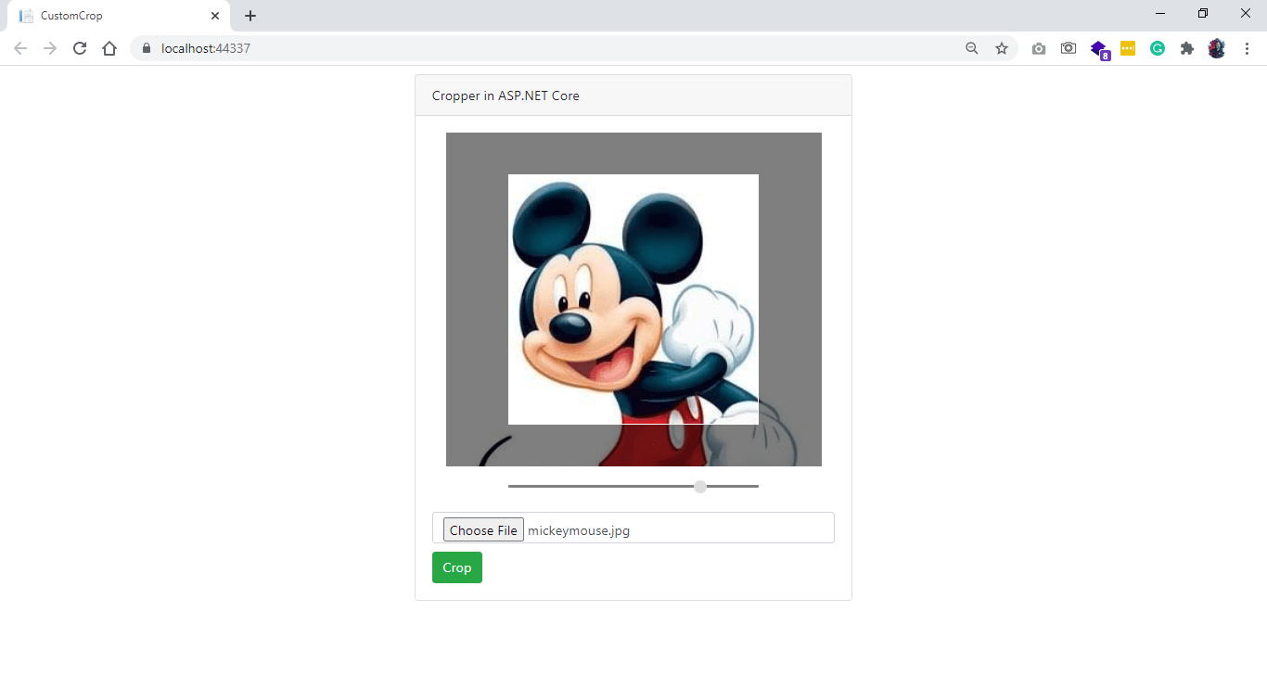
Task: Click the Mickey Mouse image in the crop area
Action: (x=633, y=299)
